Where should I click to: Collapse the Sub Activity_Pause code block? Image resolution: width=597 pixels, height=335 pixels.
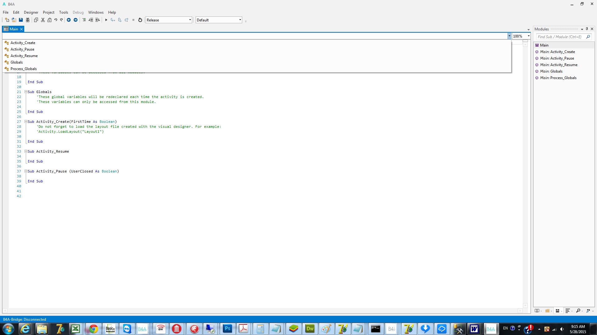[26, 171]
